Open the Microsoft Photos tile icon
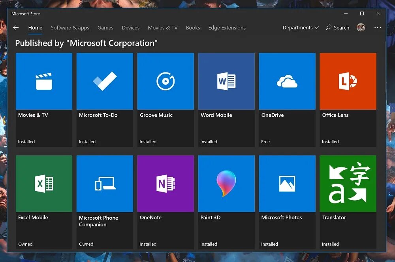This screenshot has width=395, height=262. click(287, 184)
